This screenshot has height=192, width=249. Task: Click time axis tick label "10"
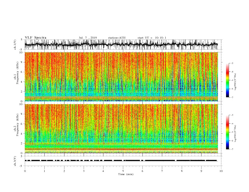[x=221, y=171]
